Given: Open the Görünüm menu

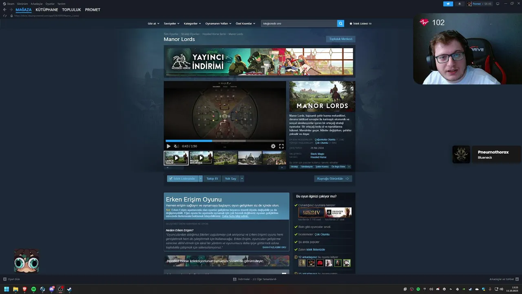Looking at the screenshot, I should click(22, 4).
